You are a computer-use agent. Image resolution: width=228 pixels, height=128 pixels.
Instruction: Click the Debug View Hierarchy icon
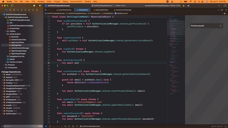click(66, 126)
